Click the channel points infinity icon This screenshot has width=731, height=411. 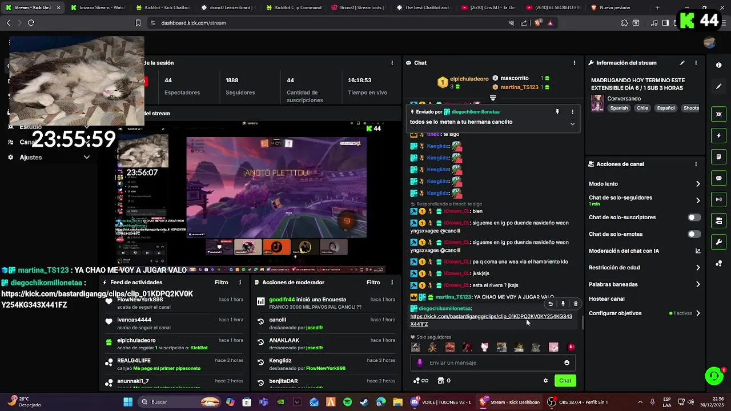421,381
